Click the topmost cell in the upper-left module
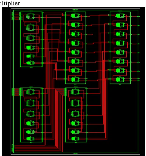The width and height of the screenshot is (146, 156). [31, 16]
